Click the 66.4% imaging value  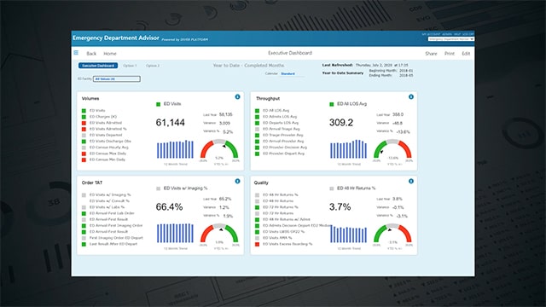[x=169, y=207]
